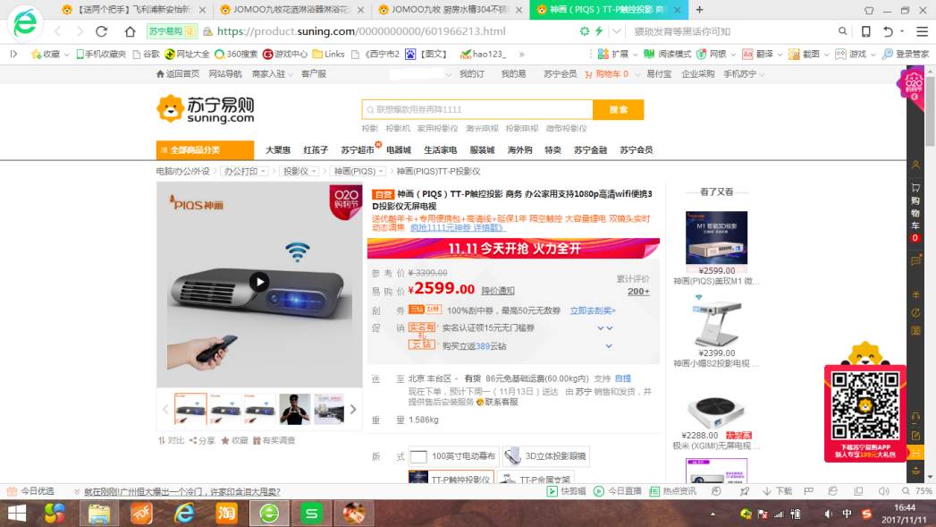Expand 投影仪 breadcrumb dropdown

pyautogui.click(x=299, y=172)
